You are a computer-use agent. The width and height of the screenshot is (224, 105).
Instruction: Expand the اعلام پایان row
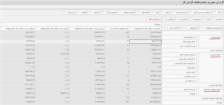click(197, 67)
